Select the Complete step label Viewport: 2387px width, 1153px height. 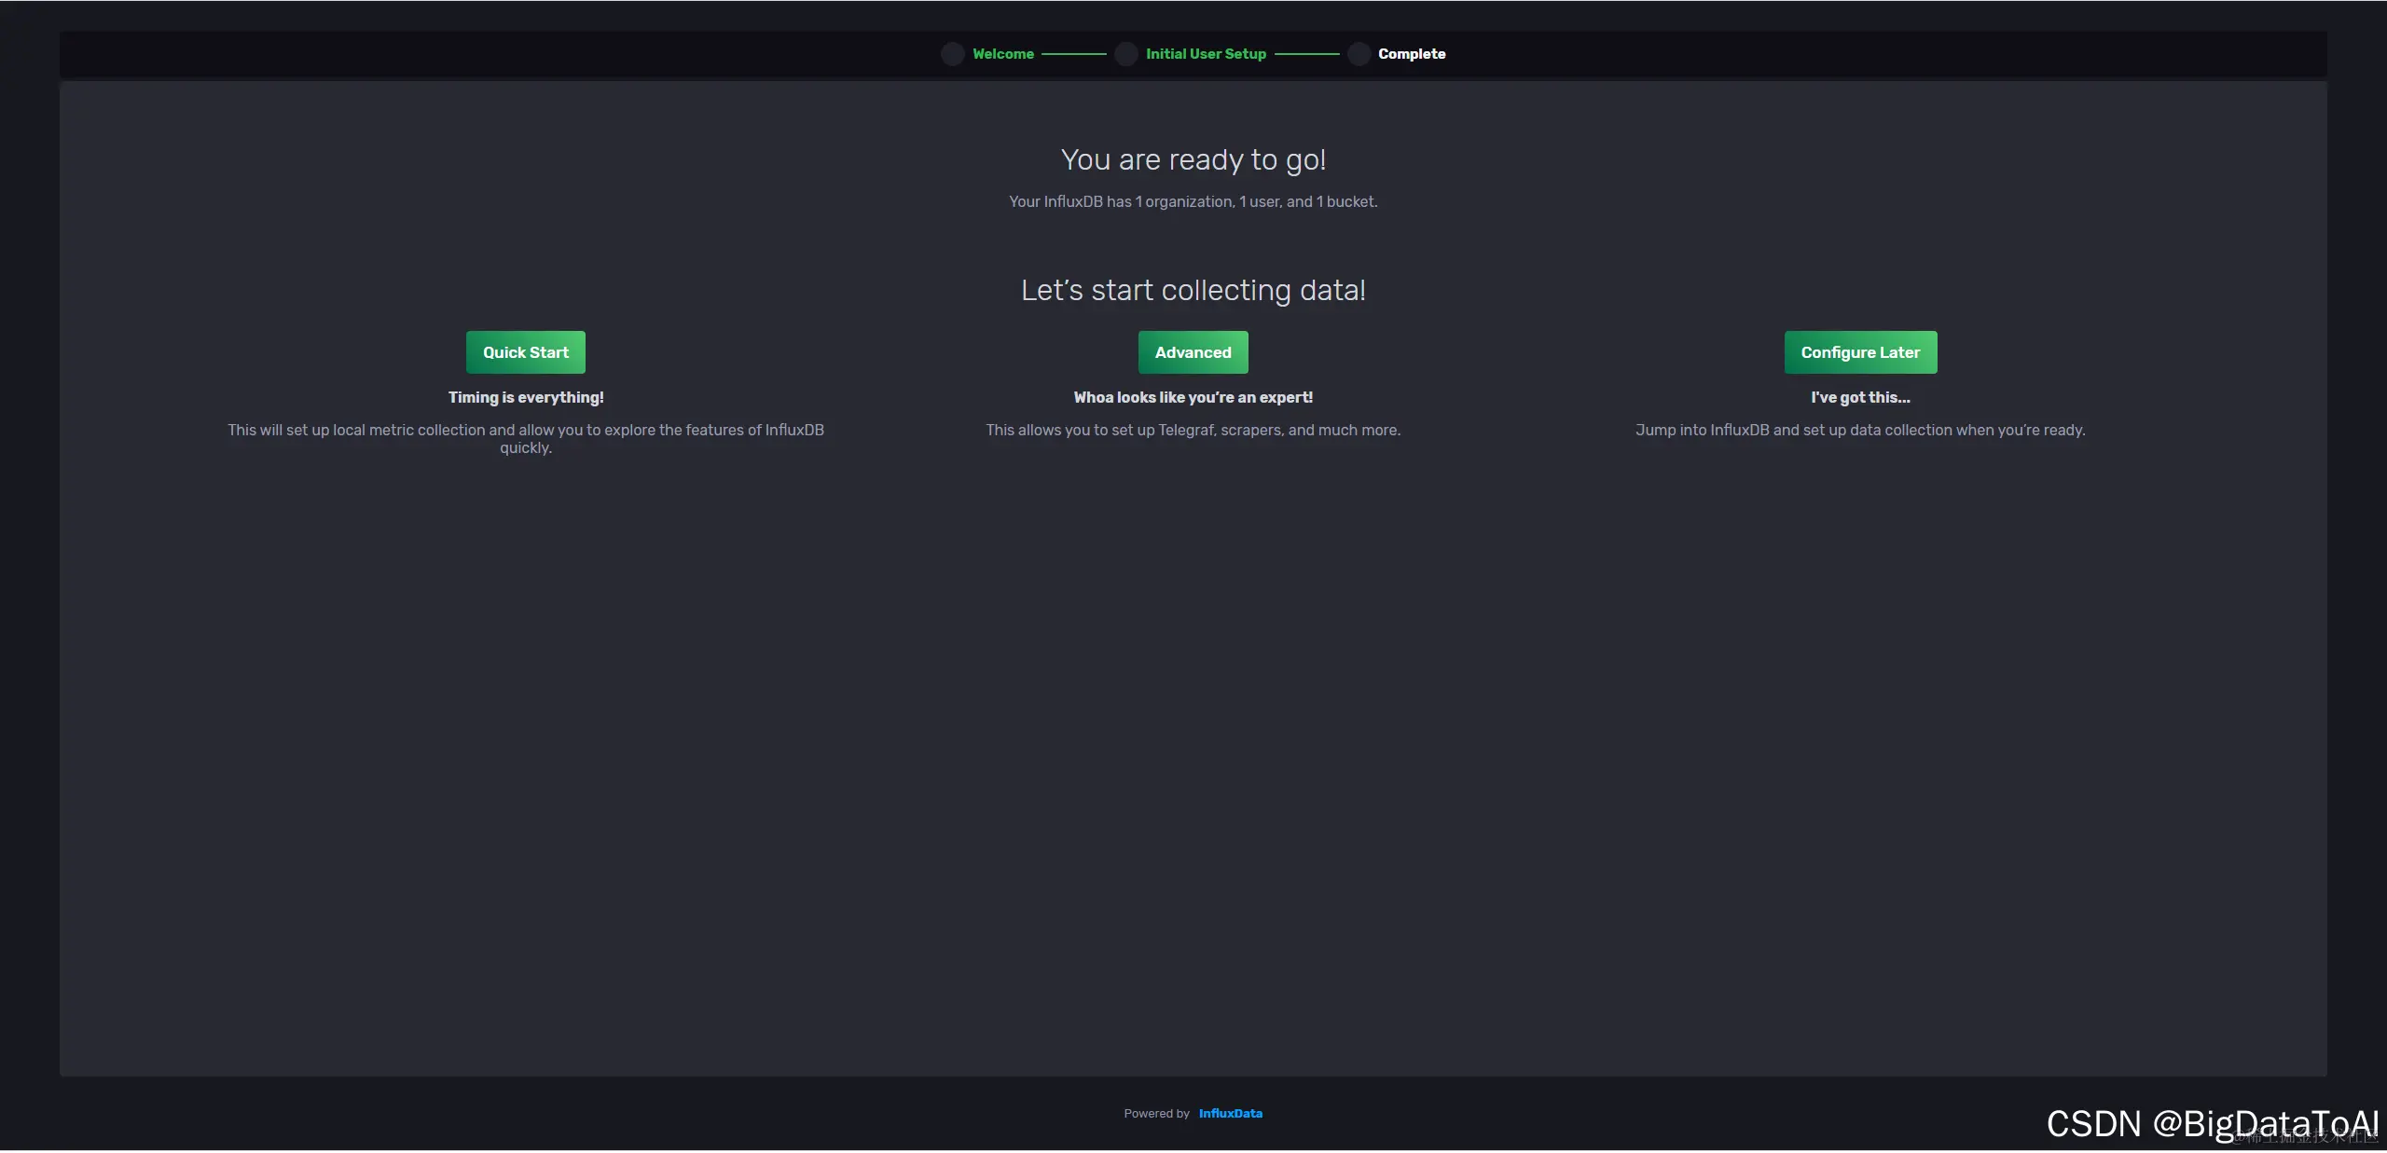tap(1411, 54)
